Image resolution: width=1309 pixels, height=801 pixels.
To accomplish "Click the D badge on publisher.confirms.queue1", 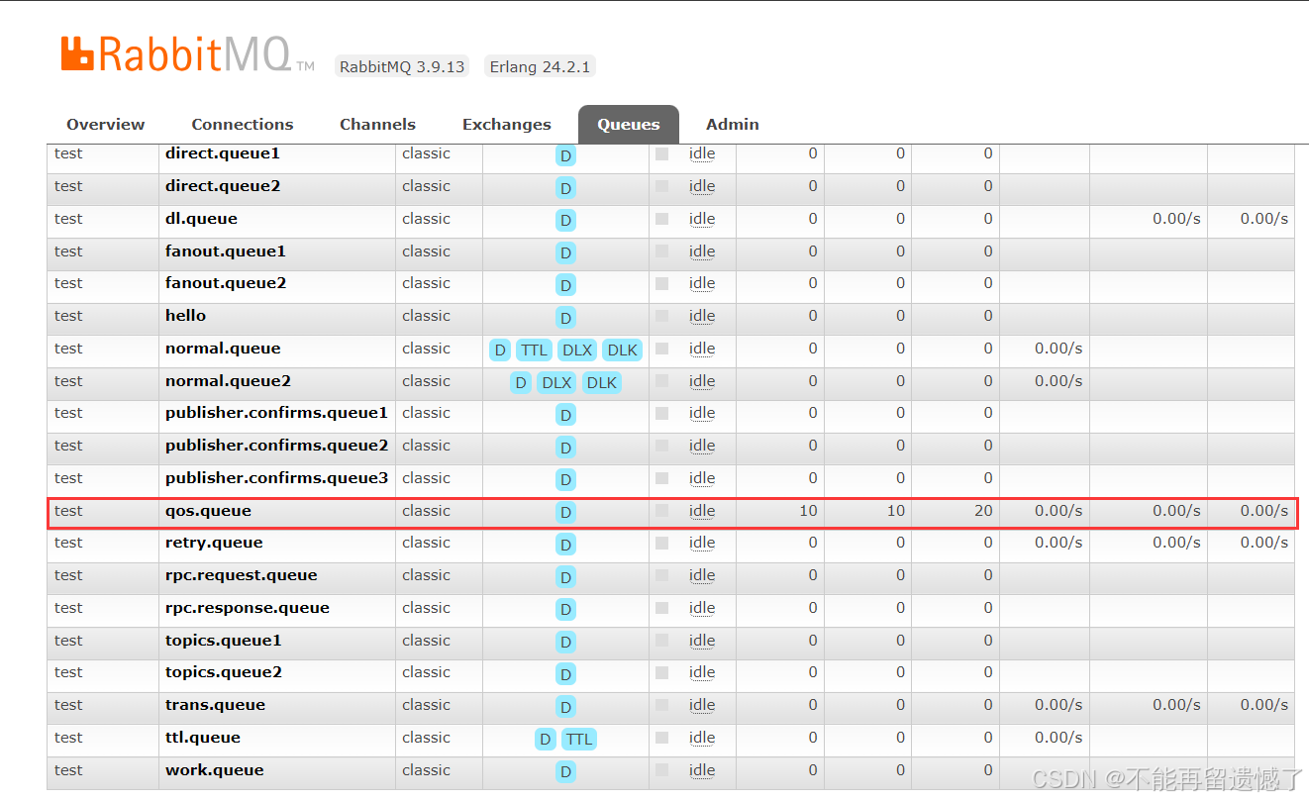I will [565, 414].
